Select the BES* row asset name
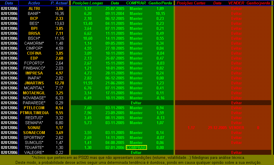Viewport: 274px width, 165px height. click(x=34, y=24)
